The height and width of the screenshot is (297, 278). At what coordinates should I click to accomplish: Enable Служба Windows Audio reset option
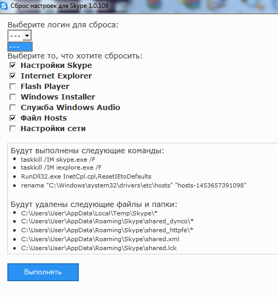(13, 107)
